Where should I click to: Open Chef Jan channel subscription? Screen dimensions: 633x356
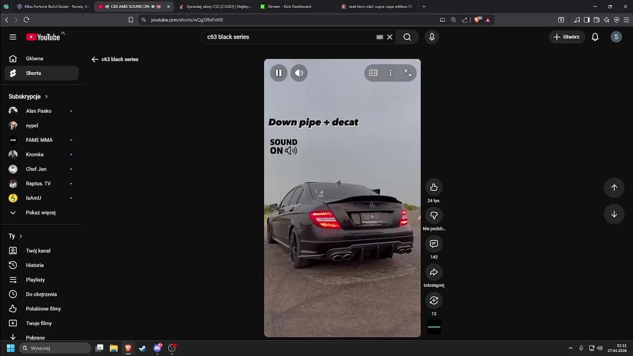[42, 169]
